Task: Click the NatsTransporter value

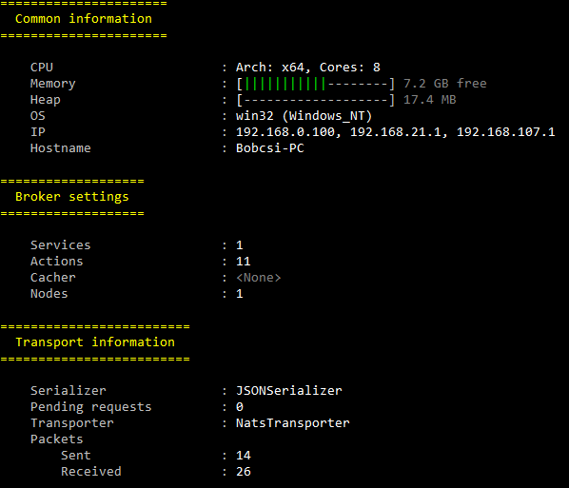Action: pos(293,423)
